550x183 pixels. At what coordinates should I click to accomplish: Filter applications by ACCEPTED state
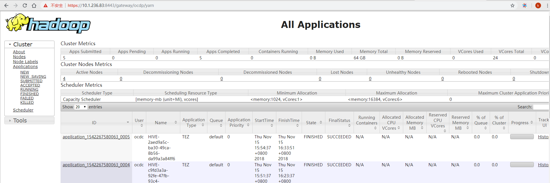(x=30, y=85)
